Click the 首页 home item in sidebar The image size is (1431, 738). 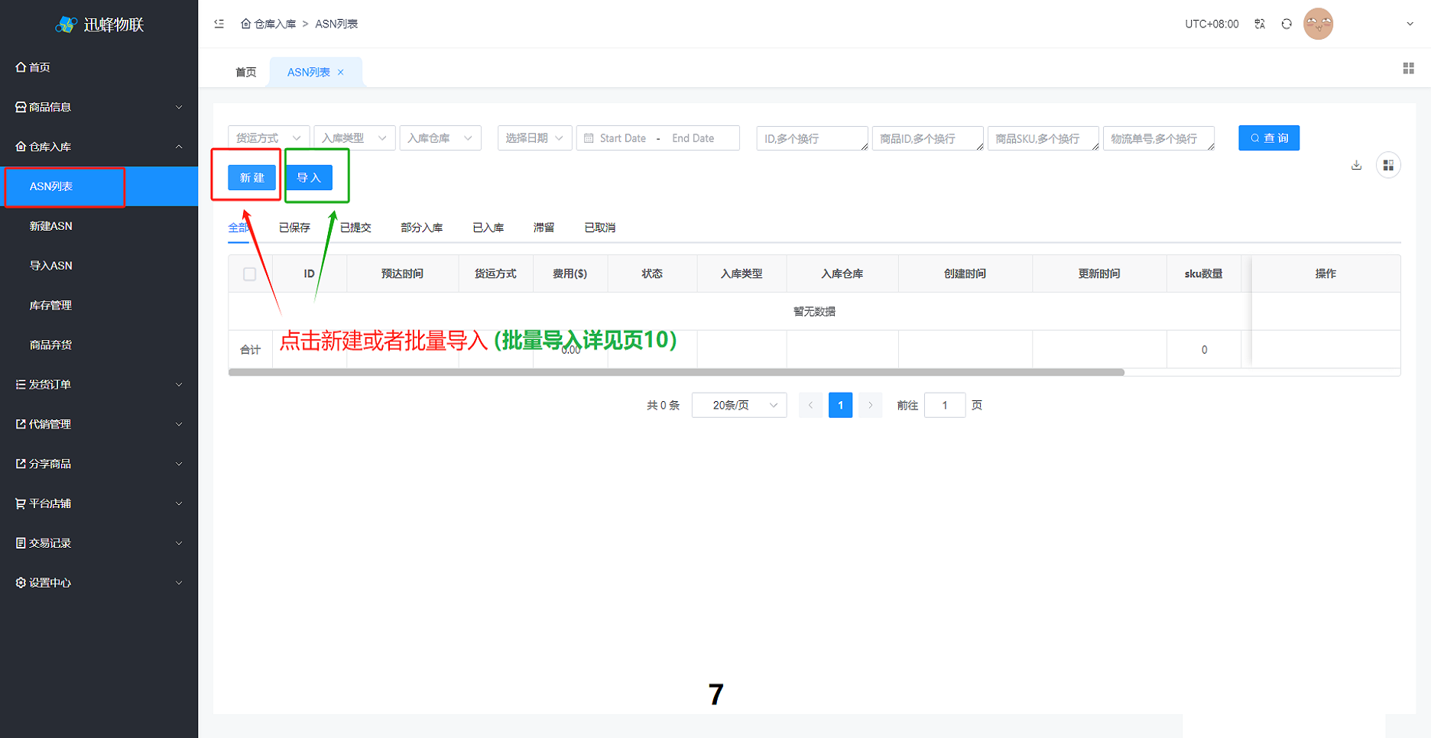[x=99, y=67]
